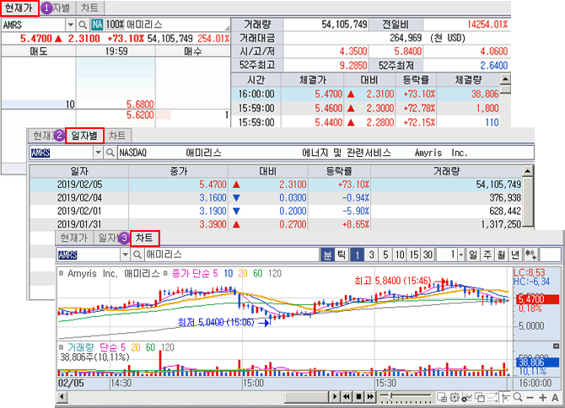Click the 현재가 tab in front chart window
565x408 pixels.
[x=74, y=238]
